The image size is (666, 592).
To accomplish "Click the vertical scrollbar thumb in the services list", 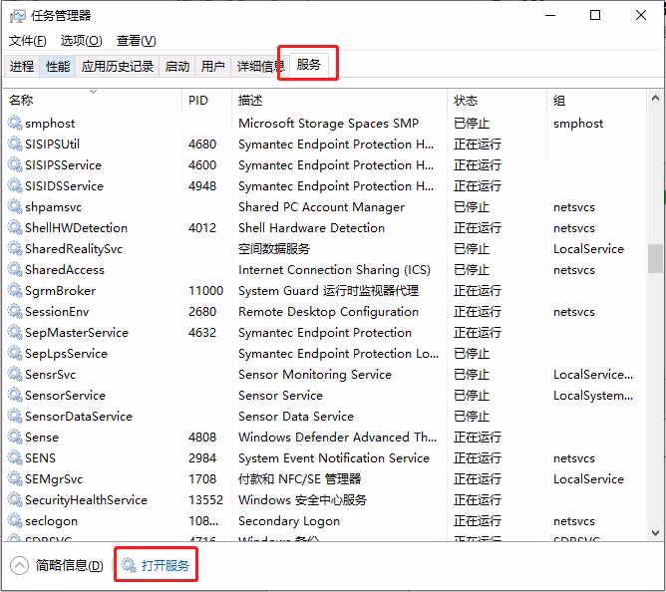I will tap(655, 258).
